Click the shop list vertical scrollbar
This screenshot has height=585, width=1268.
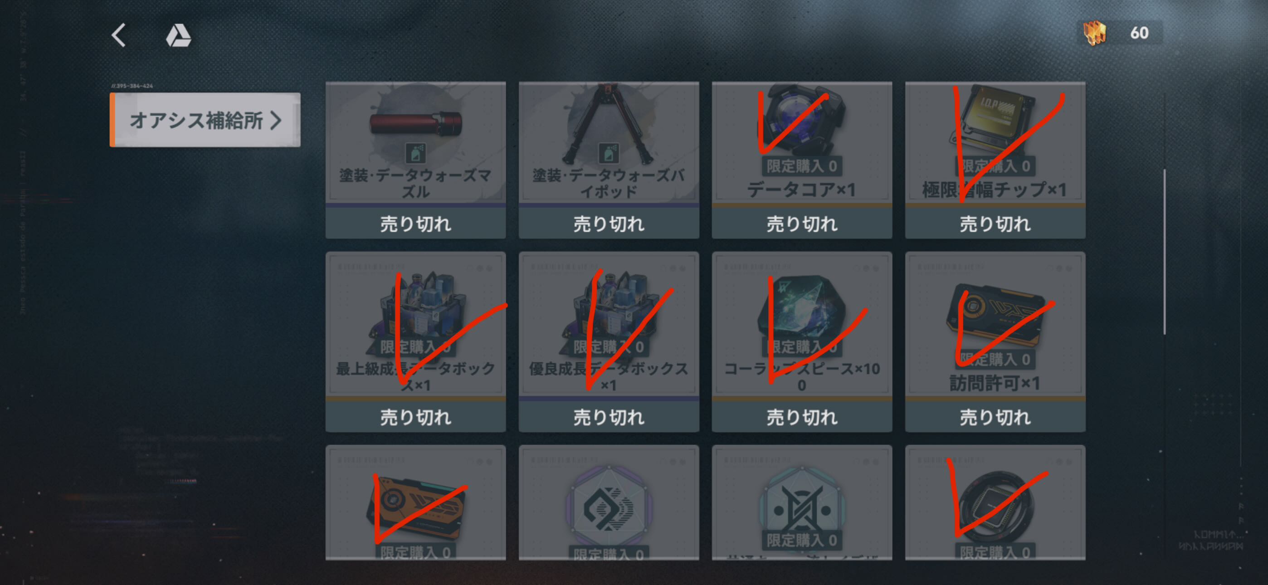click(1164, 251)
